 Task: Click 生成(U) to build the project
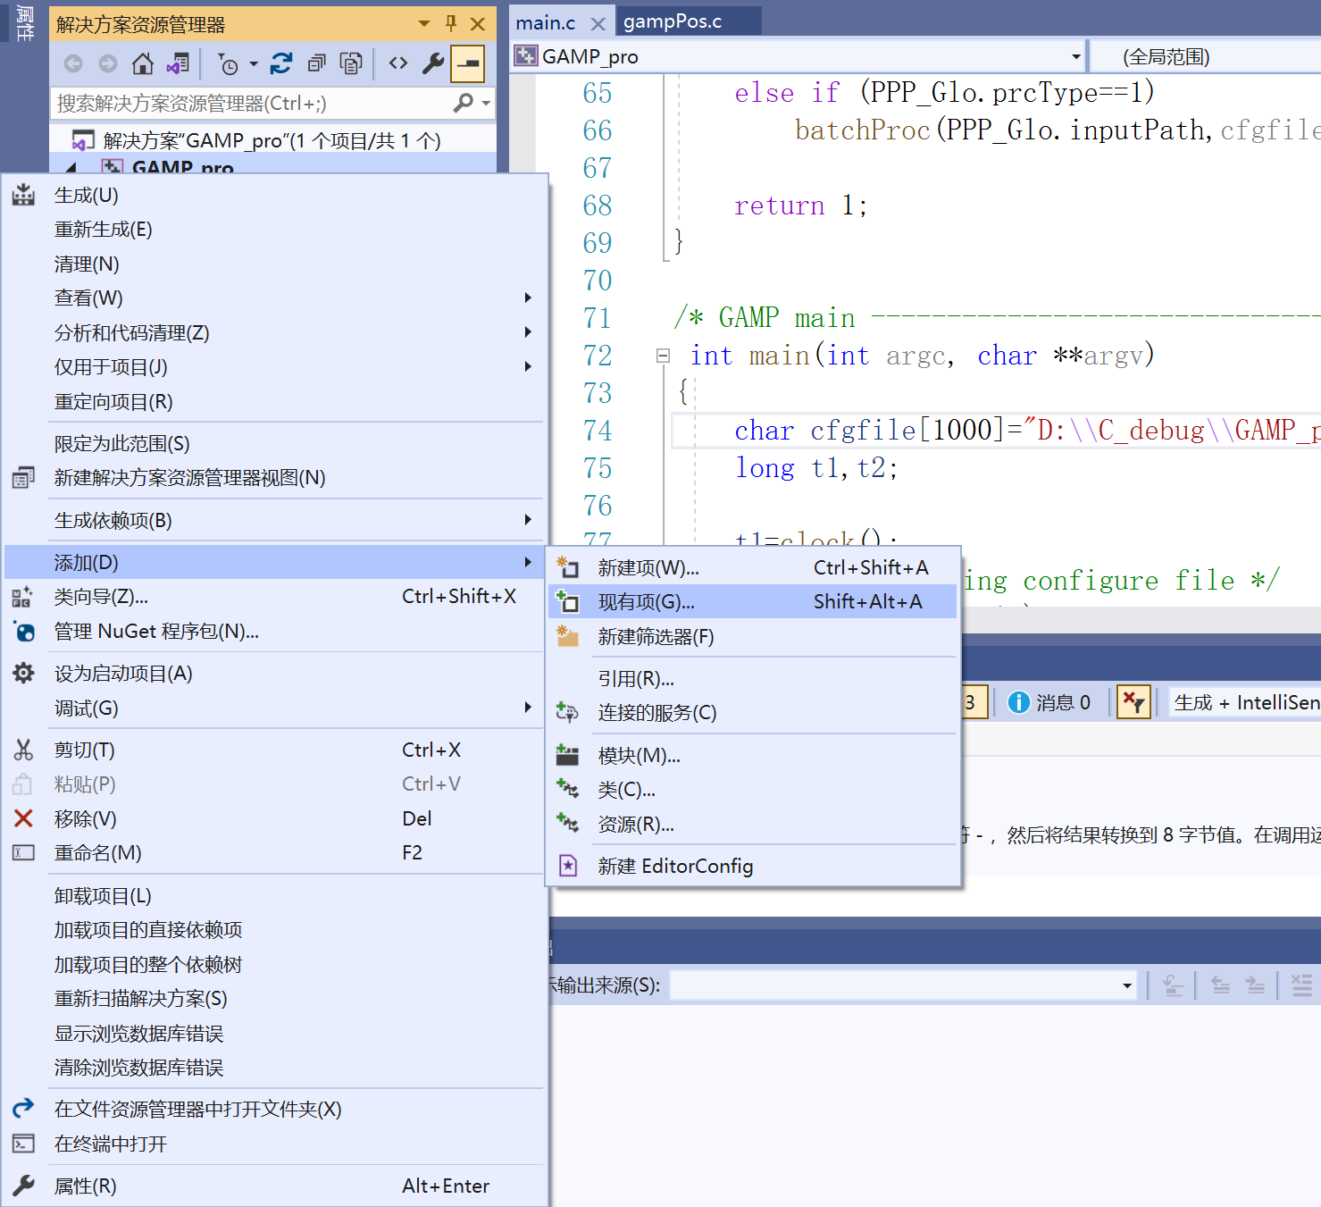coord(86,195)
